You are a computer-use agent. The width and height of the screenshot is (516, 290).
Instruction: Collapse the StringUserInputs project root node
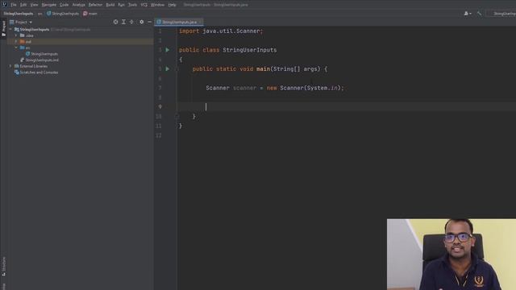pos(10,29)
